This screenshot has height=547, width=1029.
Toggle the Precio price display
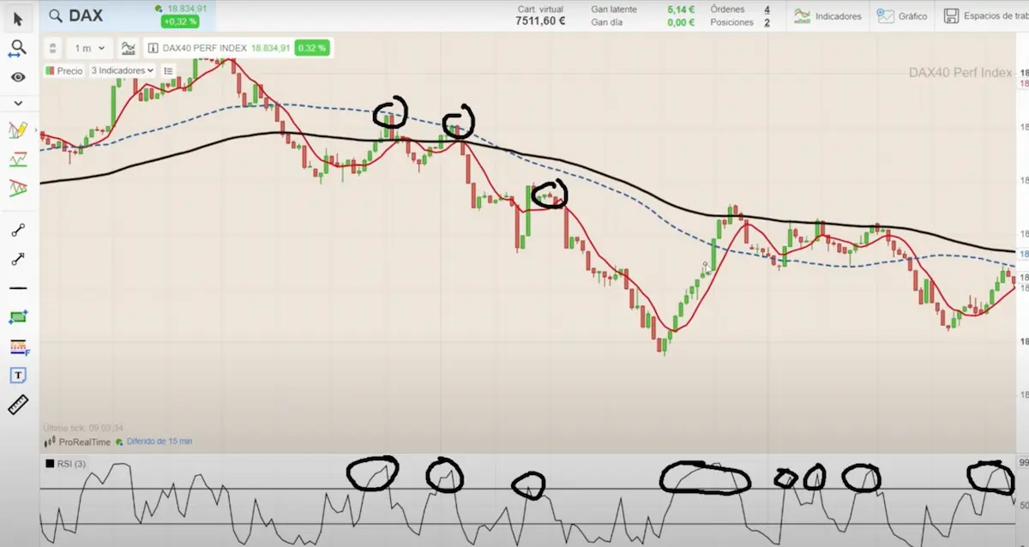[x=64, y=70]
